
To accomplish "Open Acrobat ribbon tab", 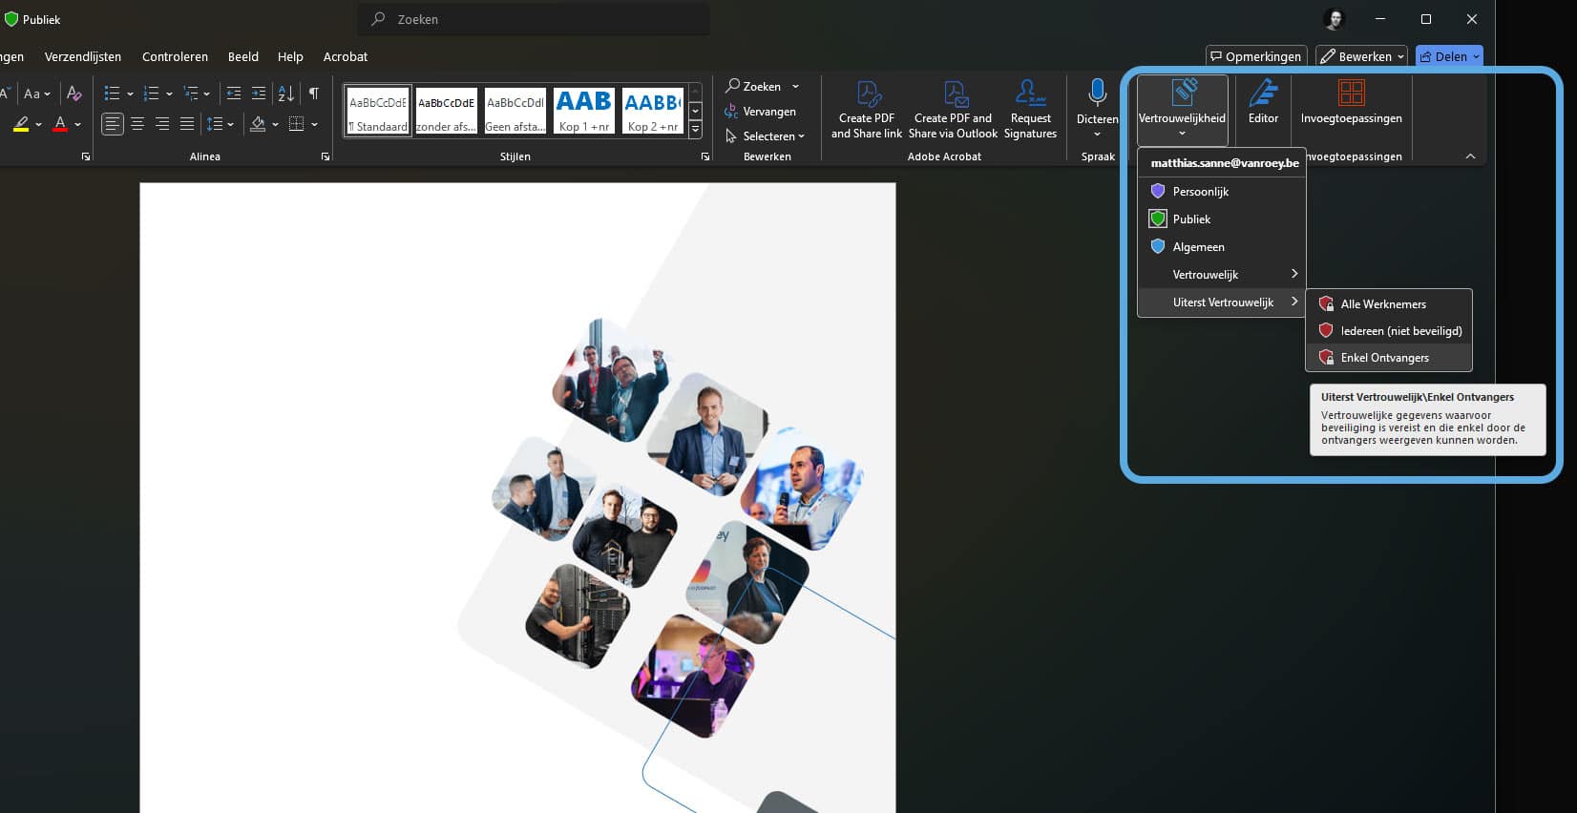I will [346, 57].
